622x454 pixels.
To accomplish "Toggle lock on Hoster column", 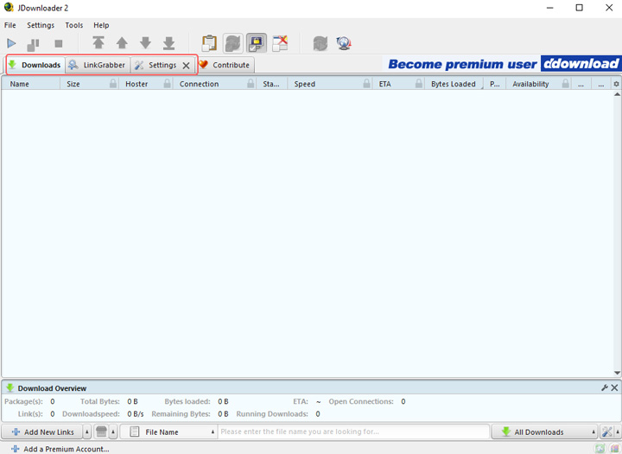I will (x=168, y=83).
